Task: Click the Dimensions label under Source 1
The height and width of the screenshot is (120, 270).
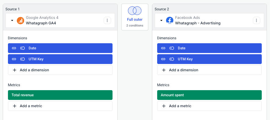Action: [17, 38]
